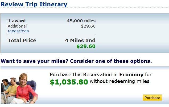Click the 4 Miles and text

pyautogui.click(x=80, y=41)
